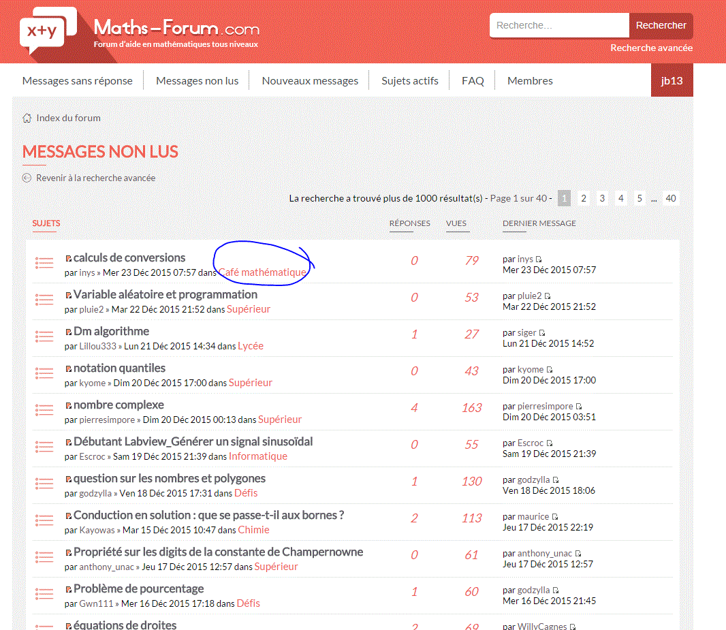
Task: Open last message icon next to inys
Action: click(539, 259)
